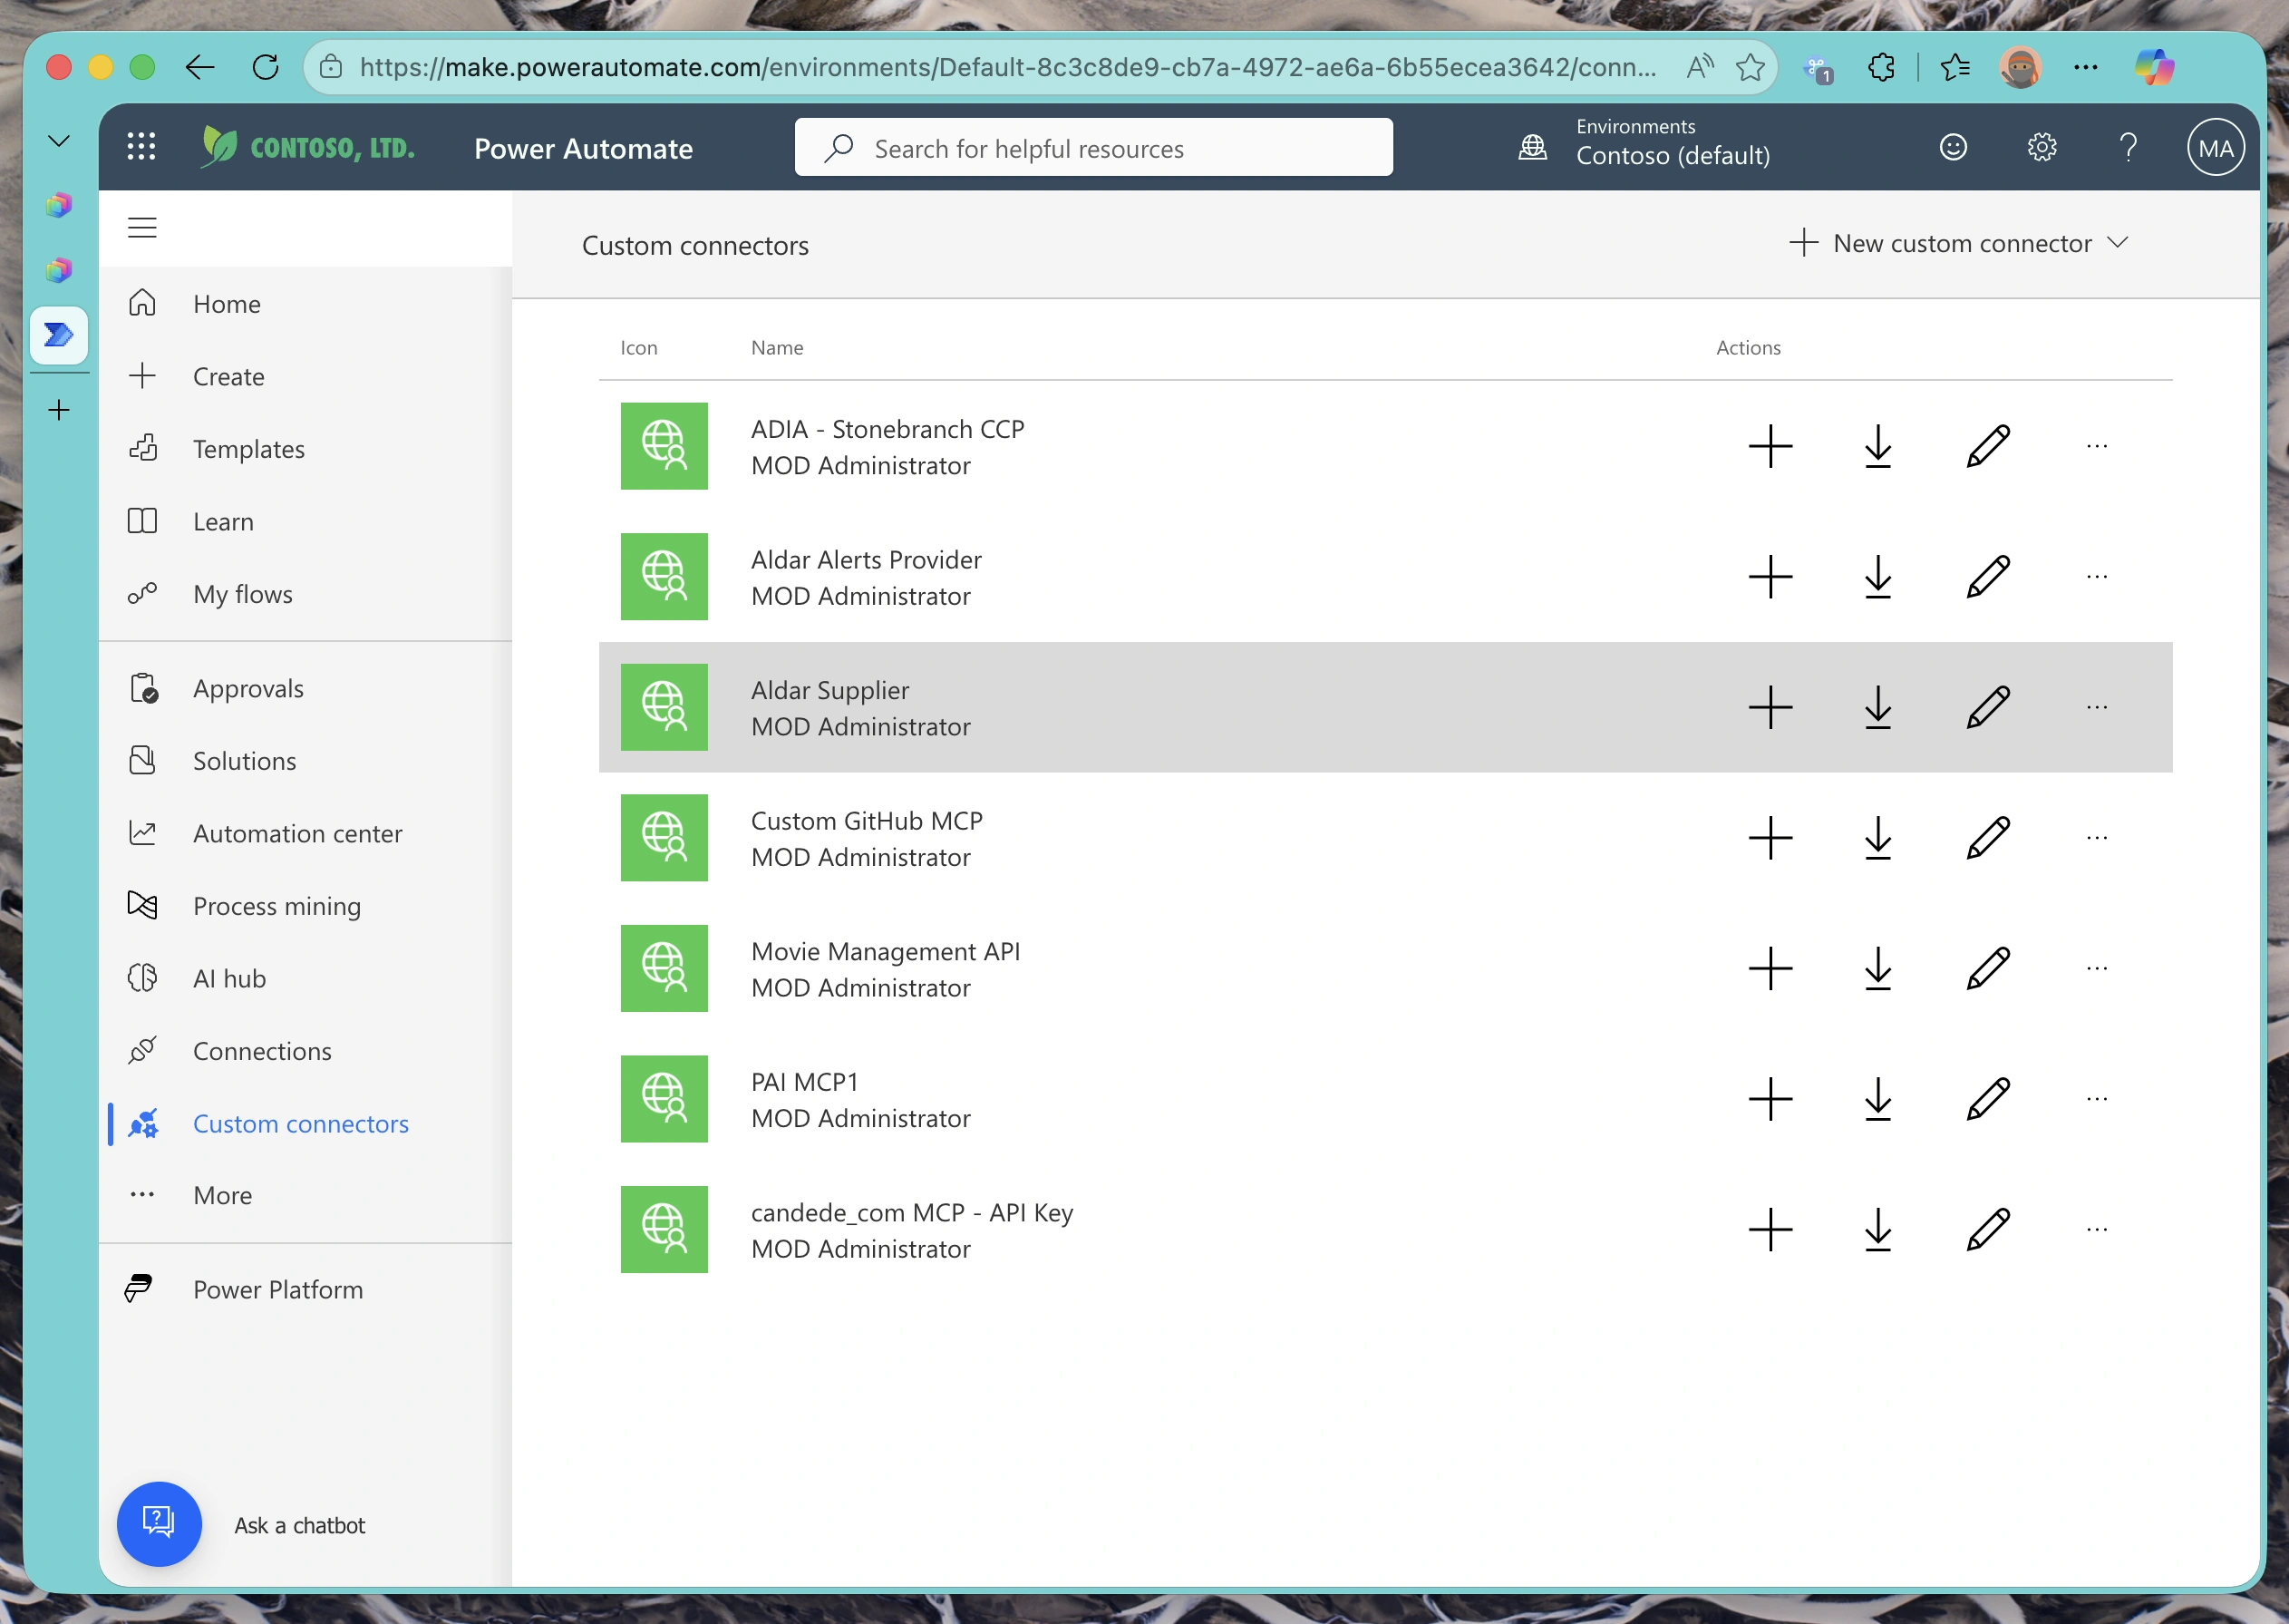Open the settings gear in header

coord(2042,147)
